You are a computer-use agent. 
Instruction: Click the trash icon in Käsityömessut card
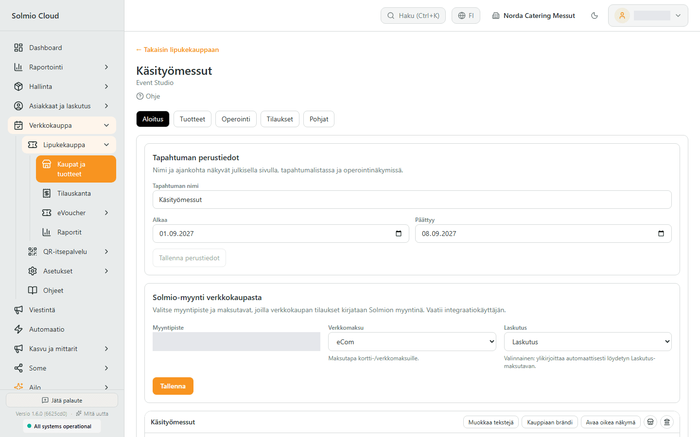click(667, 422)
